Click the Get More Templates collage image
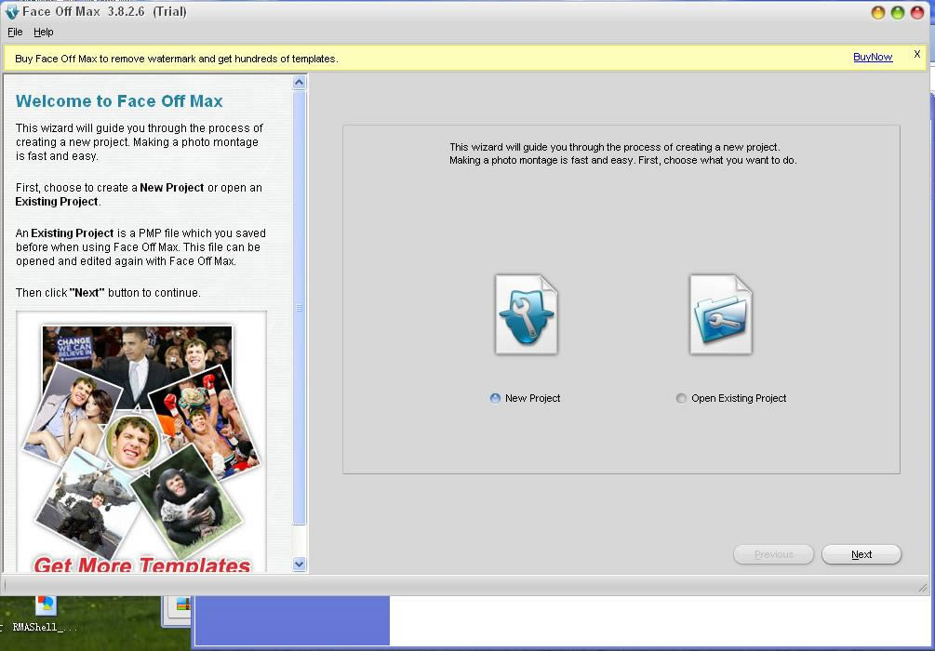 [141, 442]
